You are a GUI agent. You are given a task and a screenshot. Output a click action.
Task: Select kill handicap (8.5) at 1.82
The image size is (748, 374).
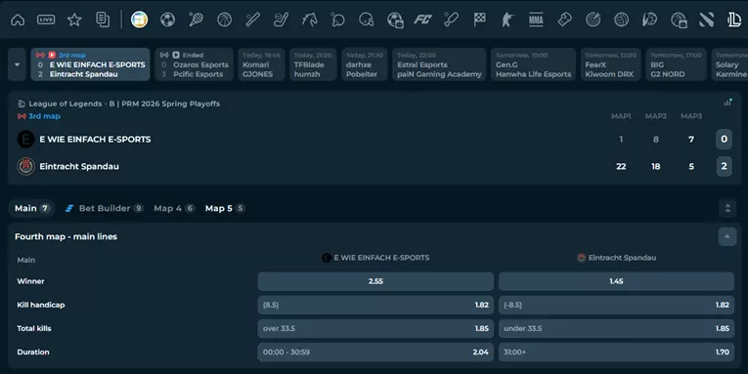tap(375, 305)
